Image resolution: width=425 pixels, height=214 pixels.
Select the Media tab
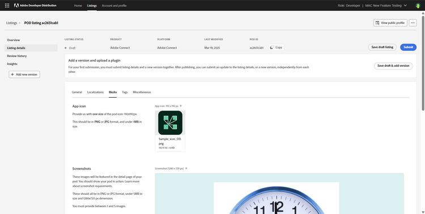point(113,92)
